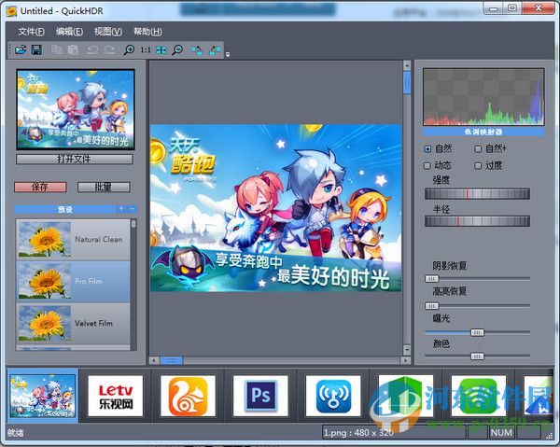Click the save floppy disk toolbar icon
The image size is (560, 447).
click(36, 50)
